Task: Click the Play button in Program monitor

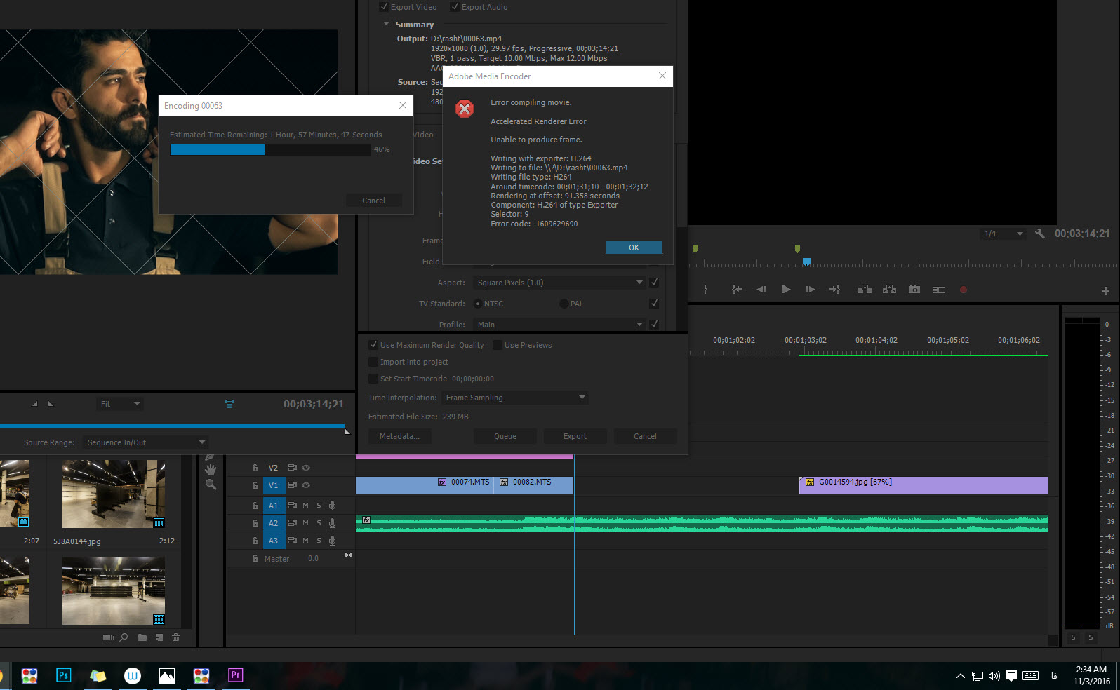Action: pos(786,290)
